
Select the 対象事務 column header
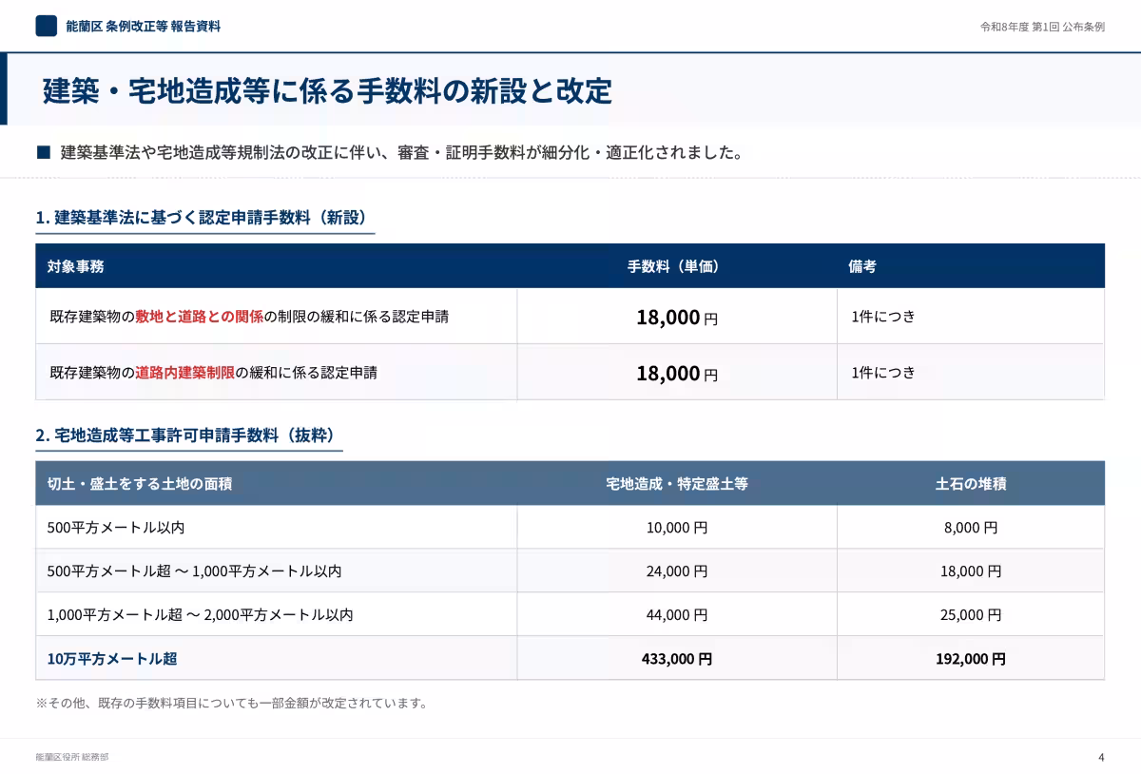[76, 266]
